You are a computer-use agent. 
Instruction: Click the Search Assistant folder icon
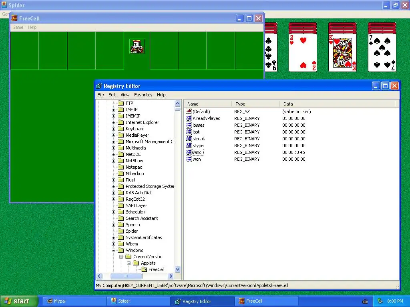coord(121,218)
